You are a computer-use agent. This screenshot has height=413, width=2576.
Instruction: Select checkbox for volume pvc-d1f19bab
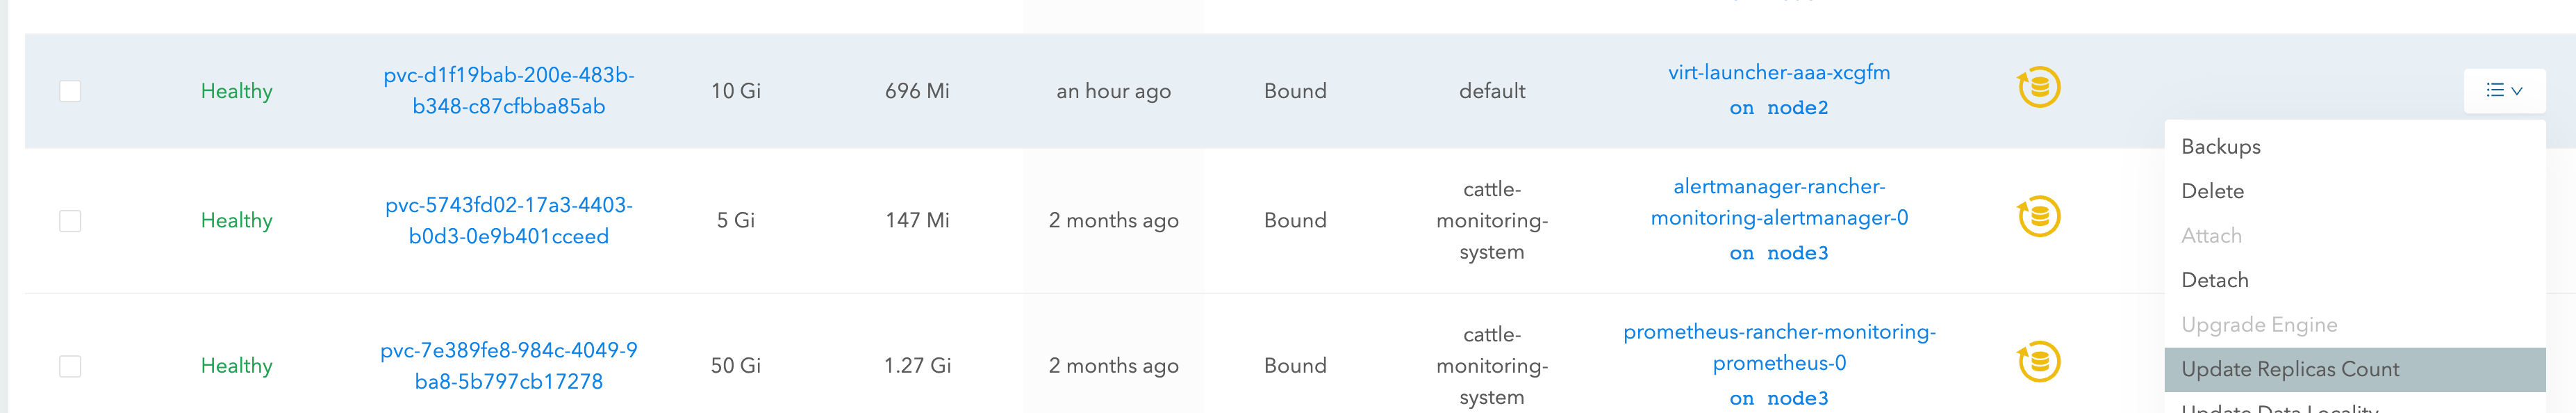[x=70, y=91]
